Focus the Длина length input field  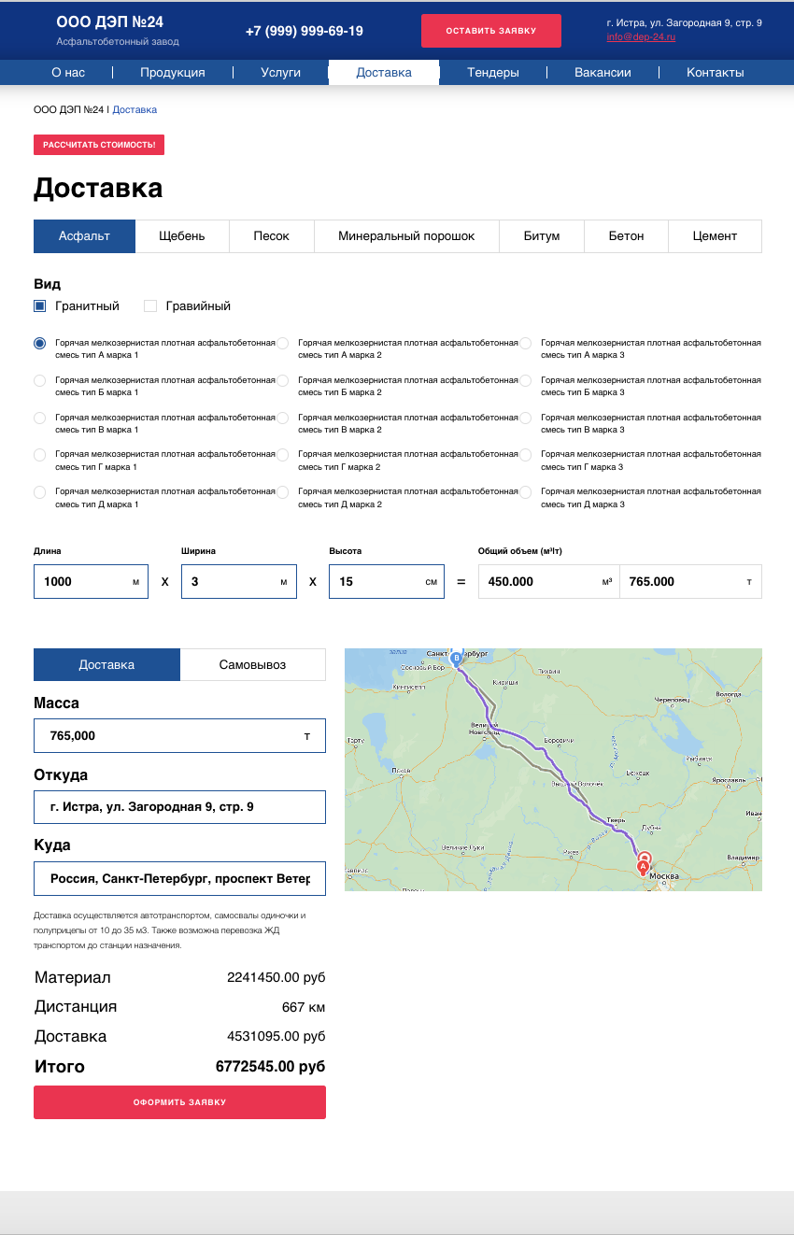[84, 582]
